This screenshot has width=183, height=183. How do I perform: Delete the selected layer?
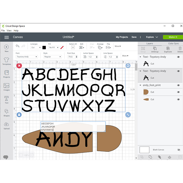(x=180, y=48)
